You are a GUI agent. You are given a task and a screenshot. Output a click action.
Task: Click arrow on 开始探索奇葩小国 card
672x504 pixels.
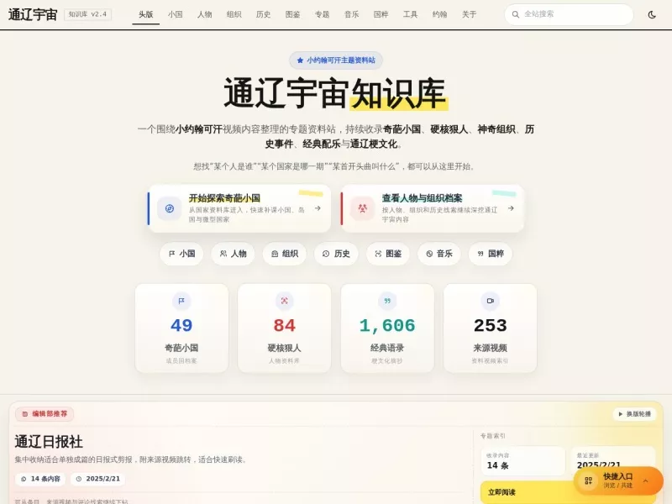click(x=318, y=208)
